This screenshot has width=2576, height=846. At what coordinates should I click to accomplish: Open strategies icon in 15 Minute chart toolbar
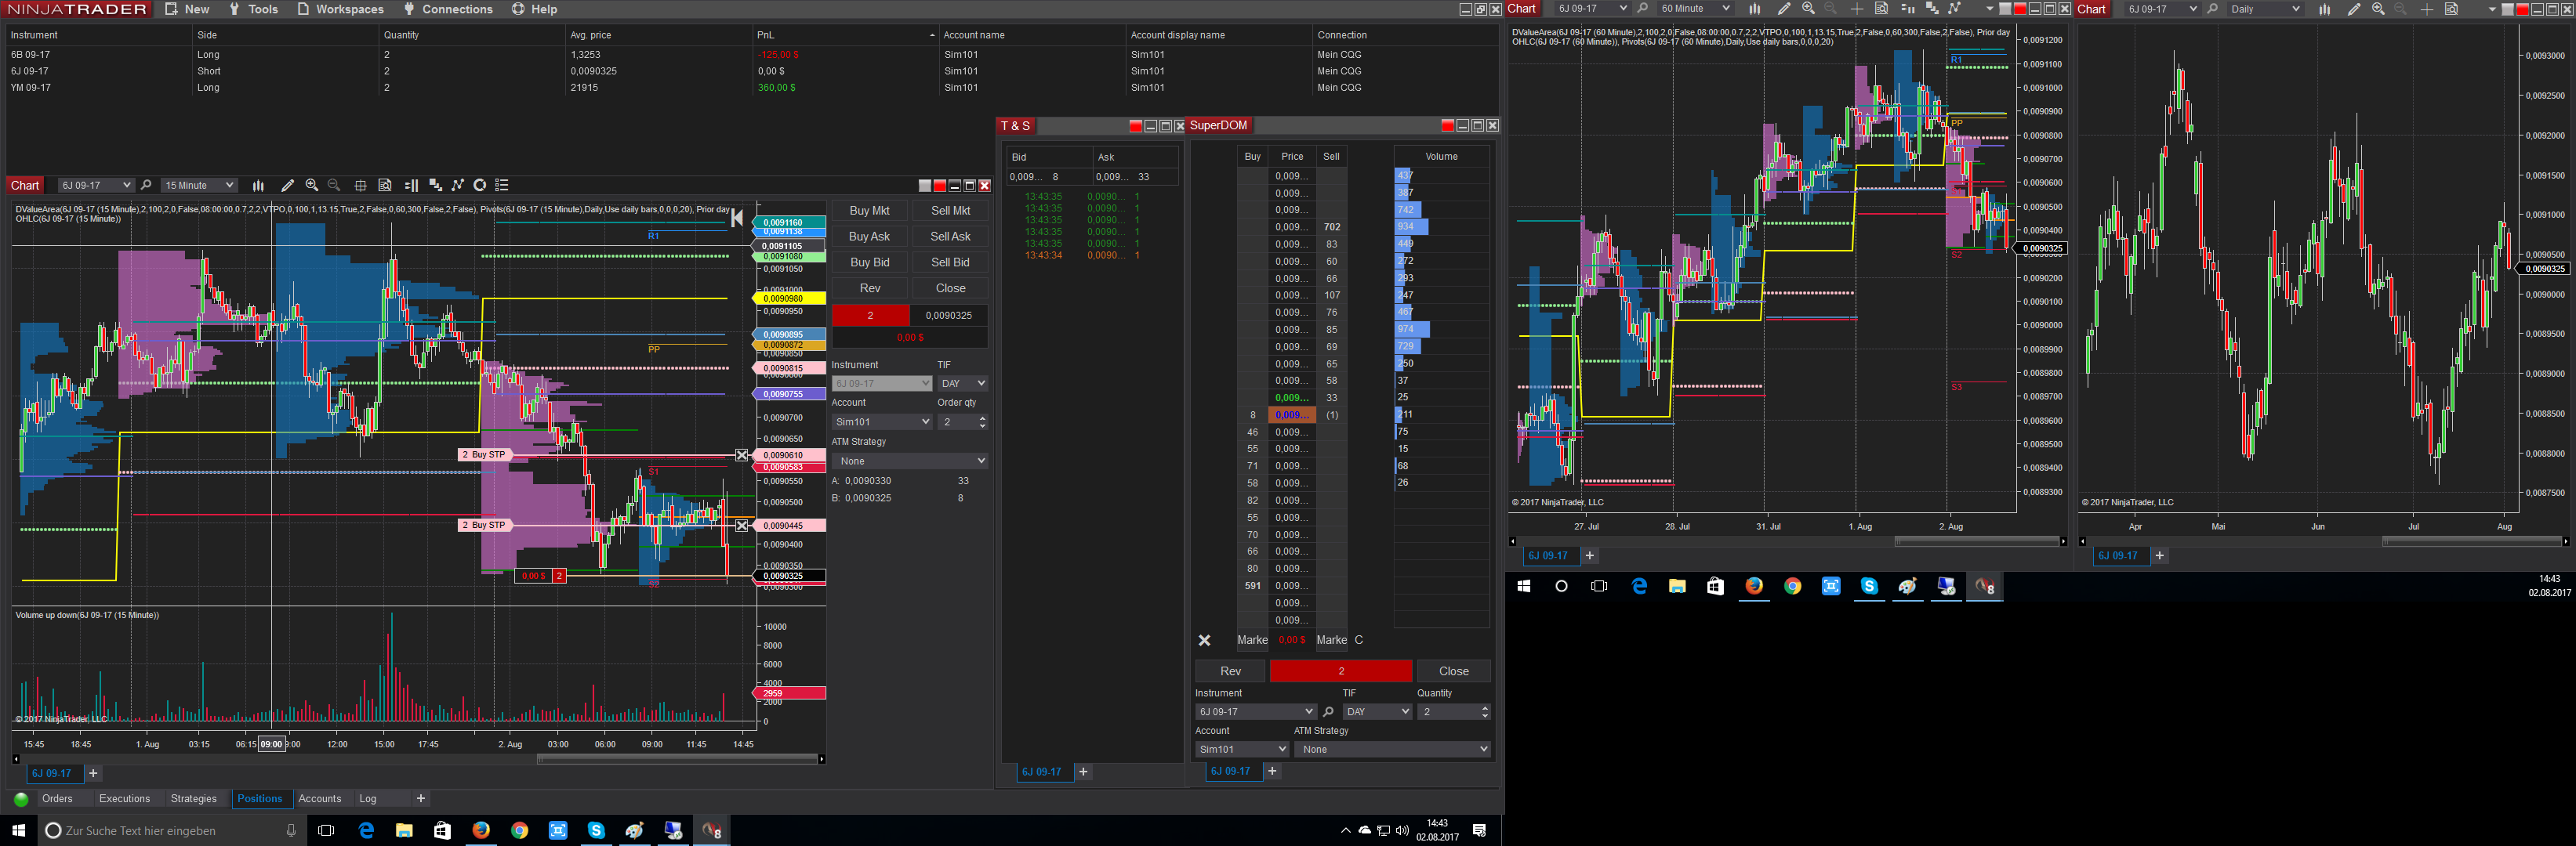(x=458, y=186)
